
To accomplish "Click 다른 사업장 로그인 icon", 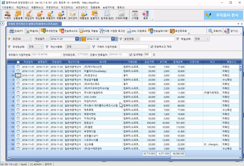I will click(112, 31).
